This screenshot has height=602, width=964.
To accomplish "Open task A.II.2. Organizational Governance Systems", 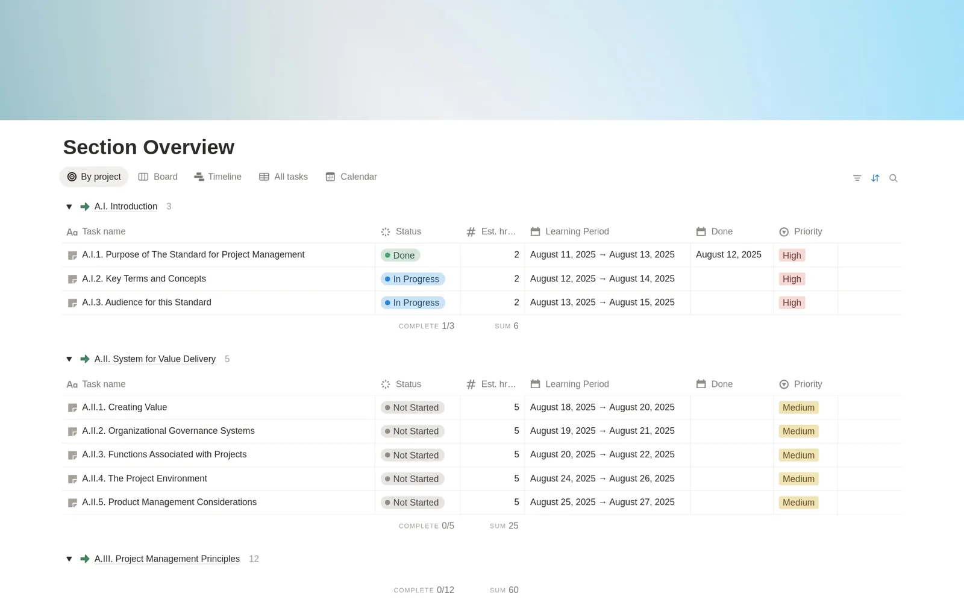I will pyautogui.click(x=168, y=431).
